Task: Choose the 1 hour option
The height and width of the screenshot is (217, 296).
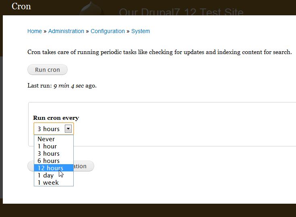Action: 47,146
